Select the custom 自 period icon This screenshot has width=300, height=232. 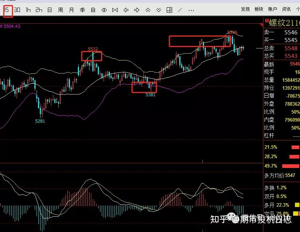click(93, 10)
